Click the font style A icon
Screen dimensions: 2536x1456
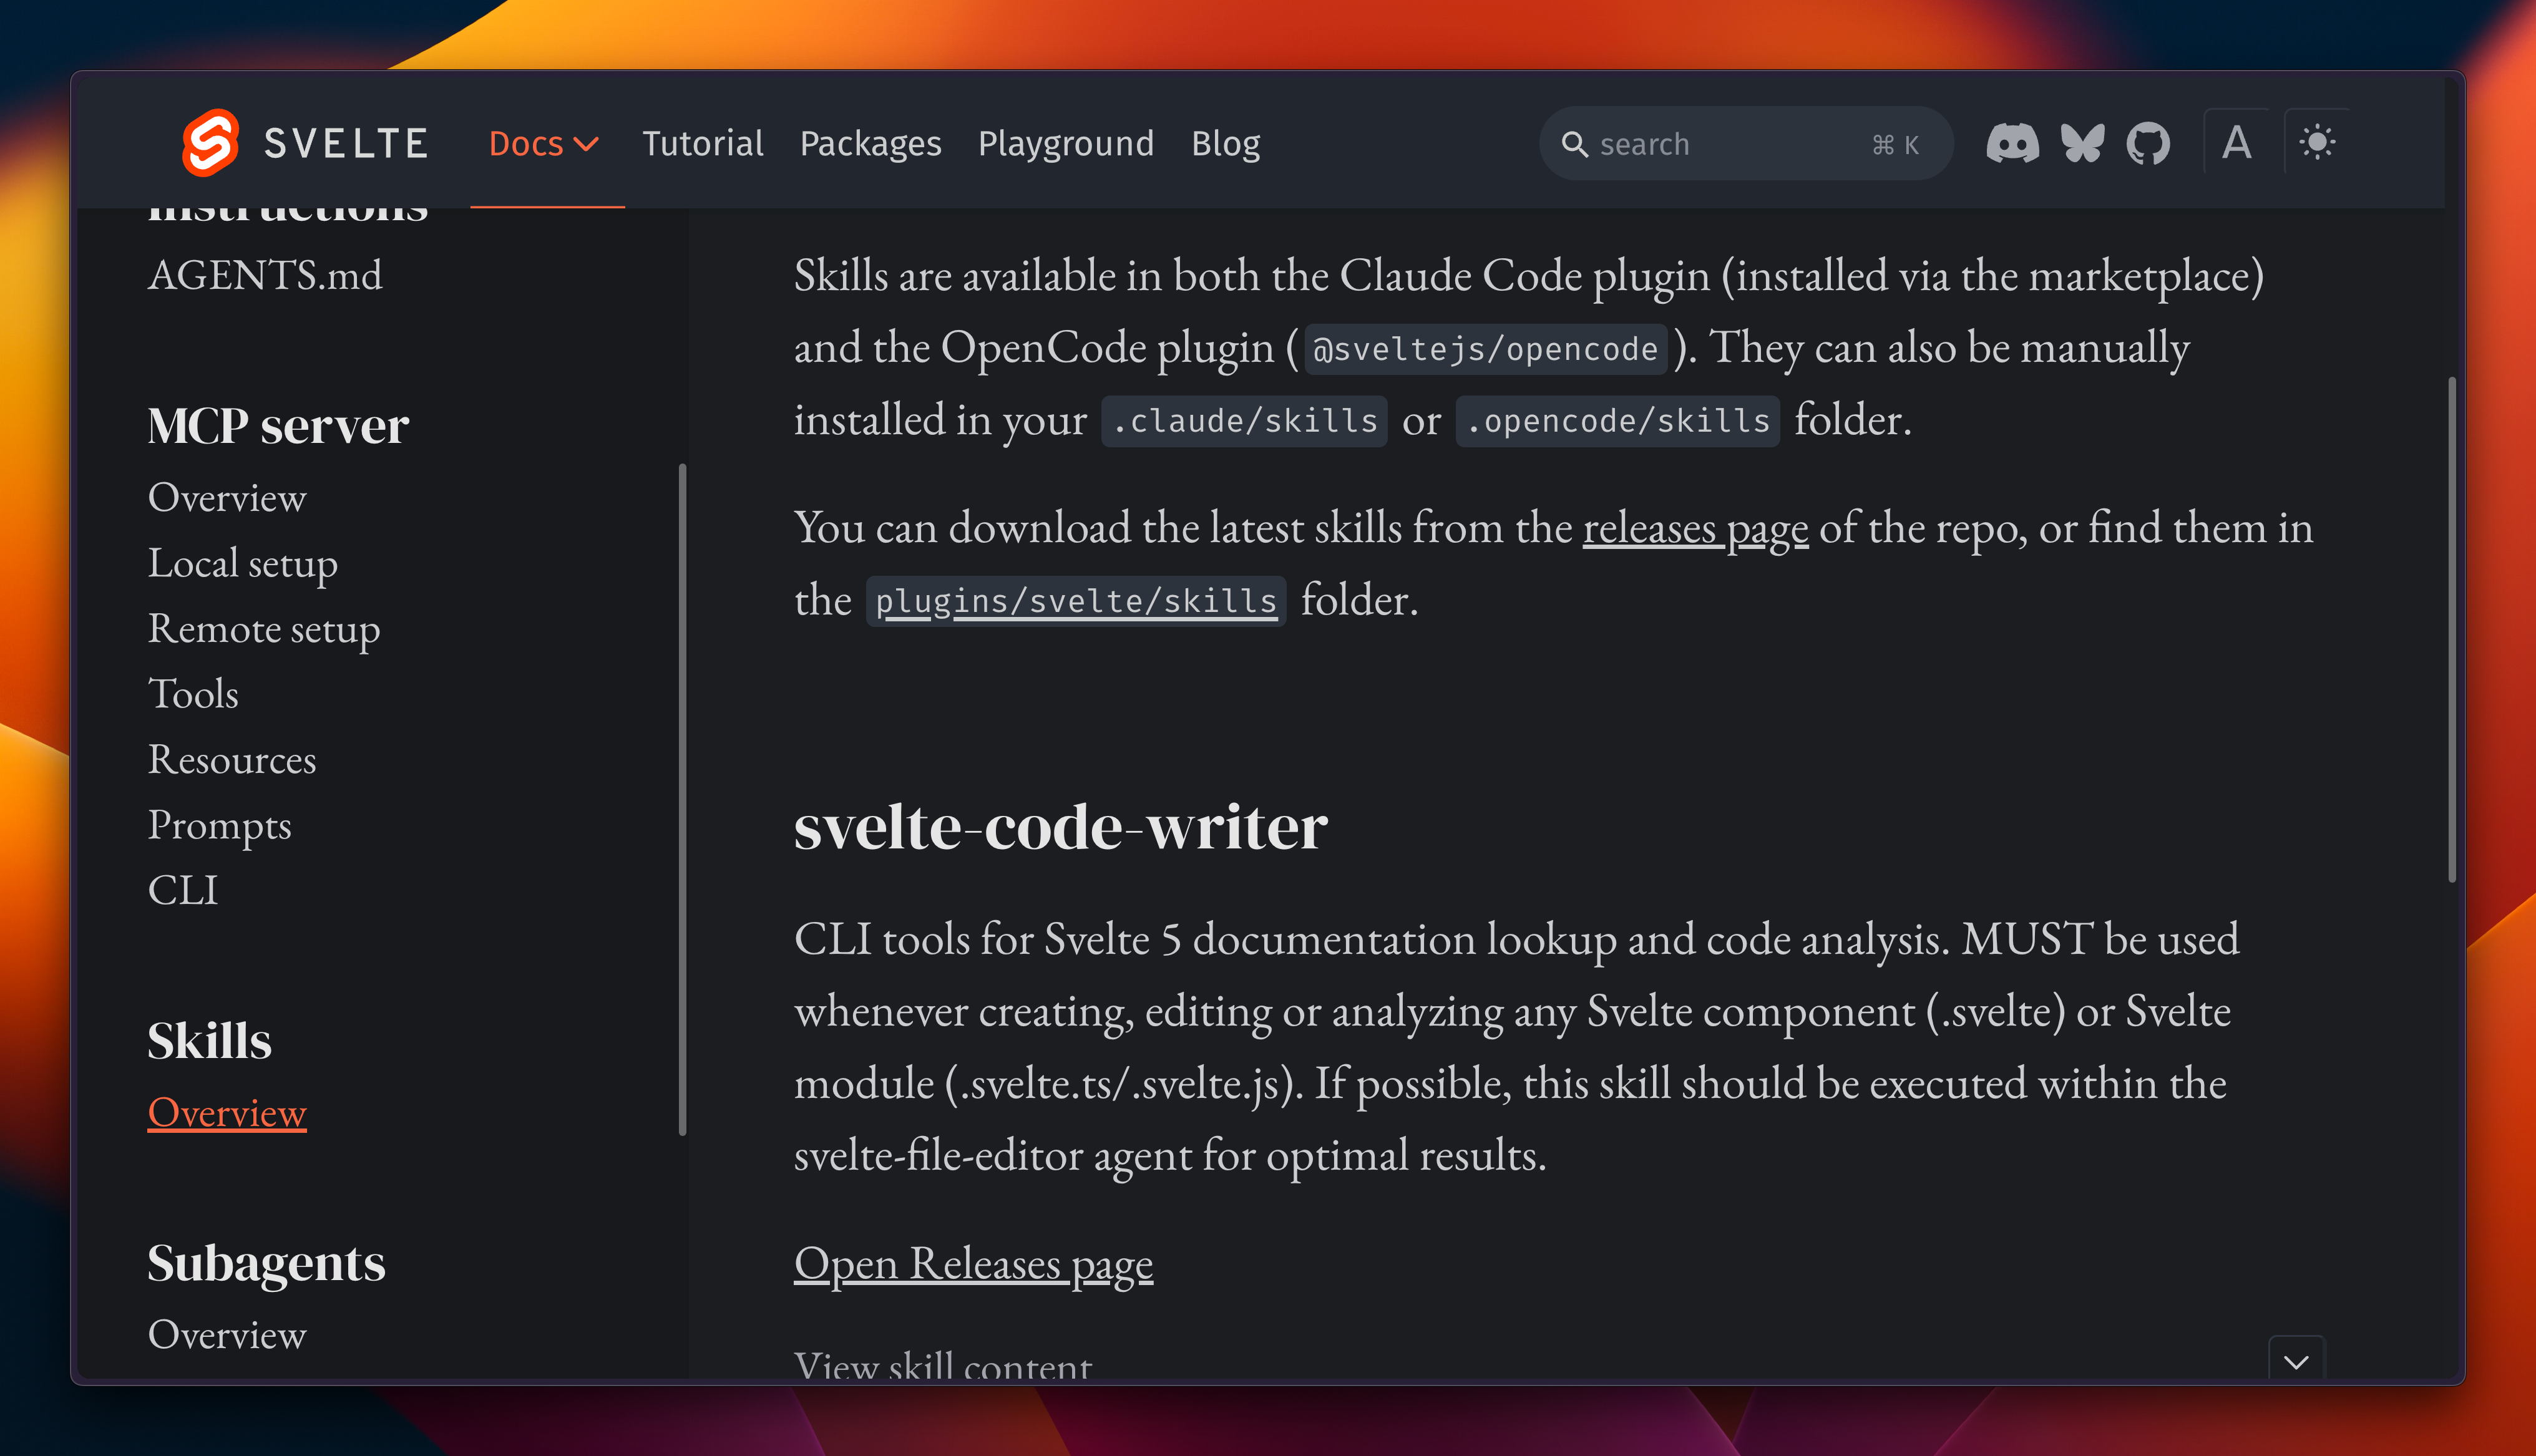pyautogui.click(x=2237, y=143)
